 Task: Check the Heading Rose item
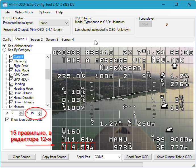pos(11,89)
